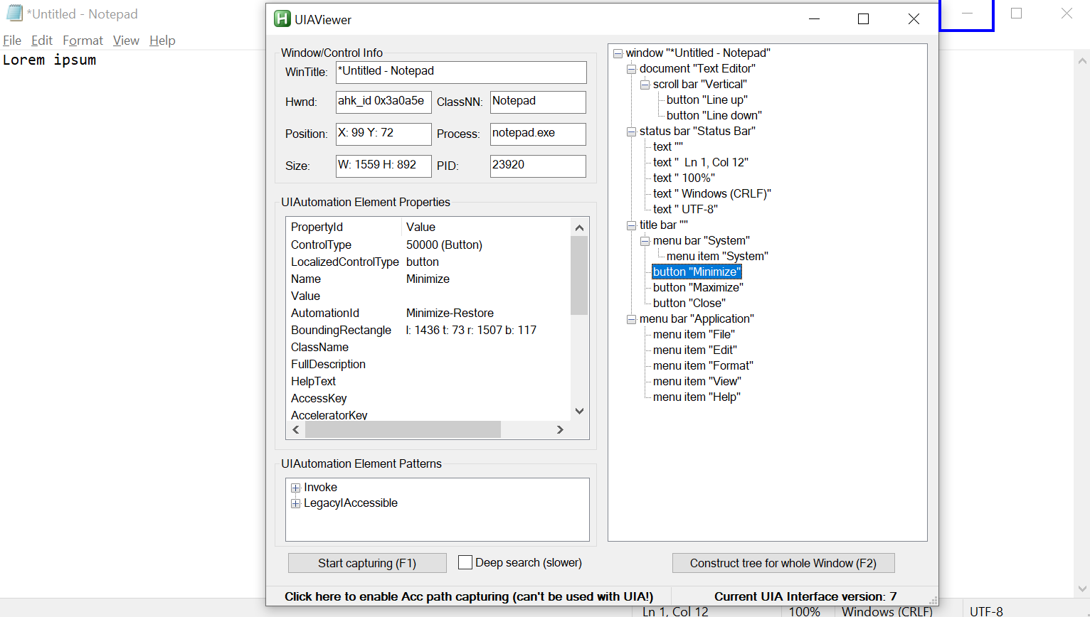This screenshot has width=1090, height=617.
Task: Click the UIAViewer green H app icon
Action: pos(282,19)
